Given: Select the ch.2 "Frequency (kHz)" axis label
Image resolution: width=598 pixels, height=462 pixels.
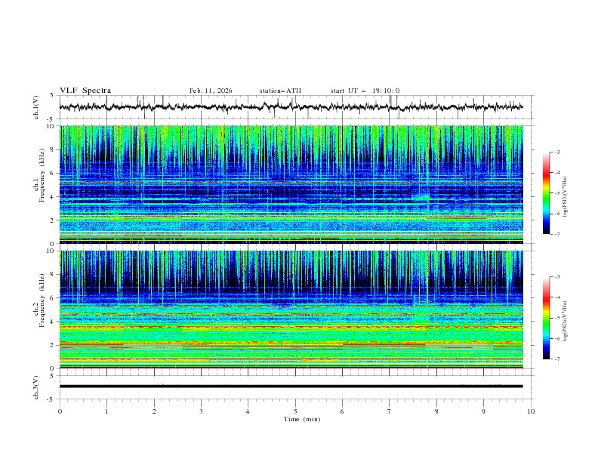Looking at the screenshot, I should [x=42, y=300].
